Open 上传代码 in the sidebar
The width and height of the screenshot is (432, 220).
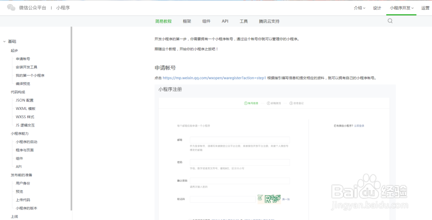pyautogui.click(x=23, y=200)
